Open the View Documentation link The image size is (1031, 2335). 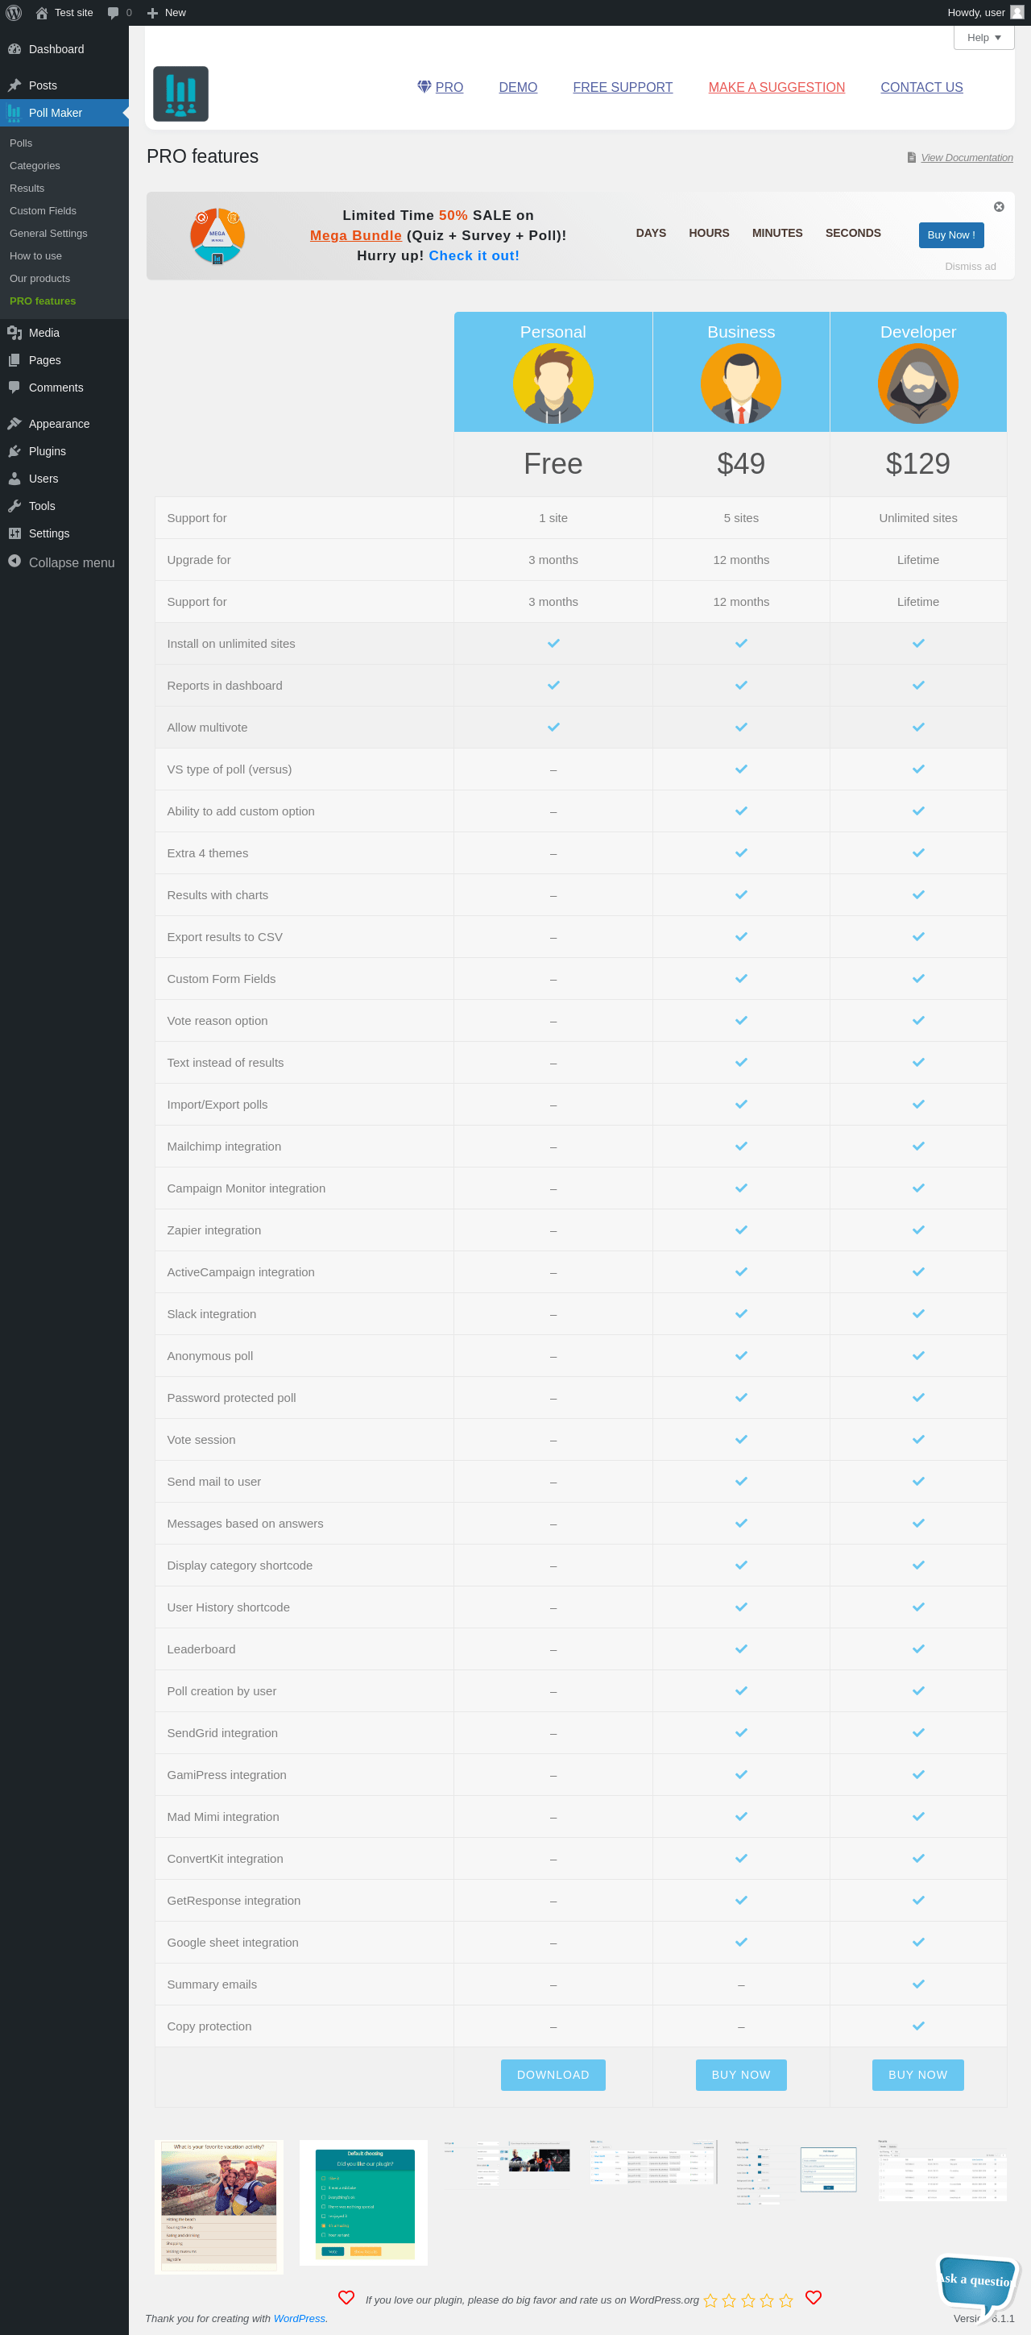[967, 158]
